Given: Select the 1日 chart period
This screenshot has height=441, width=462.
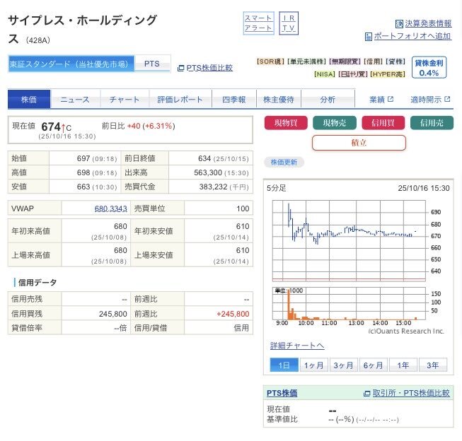Looking at the screenshot, I should 284,365.
